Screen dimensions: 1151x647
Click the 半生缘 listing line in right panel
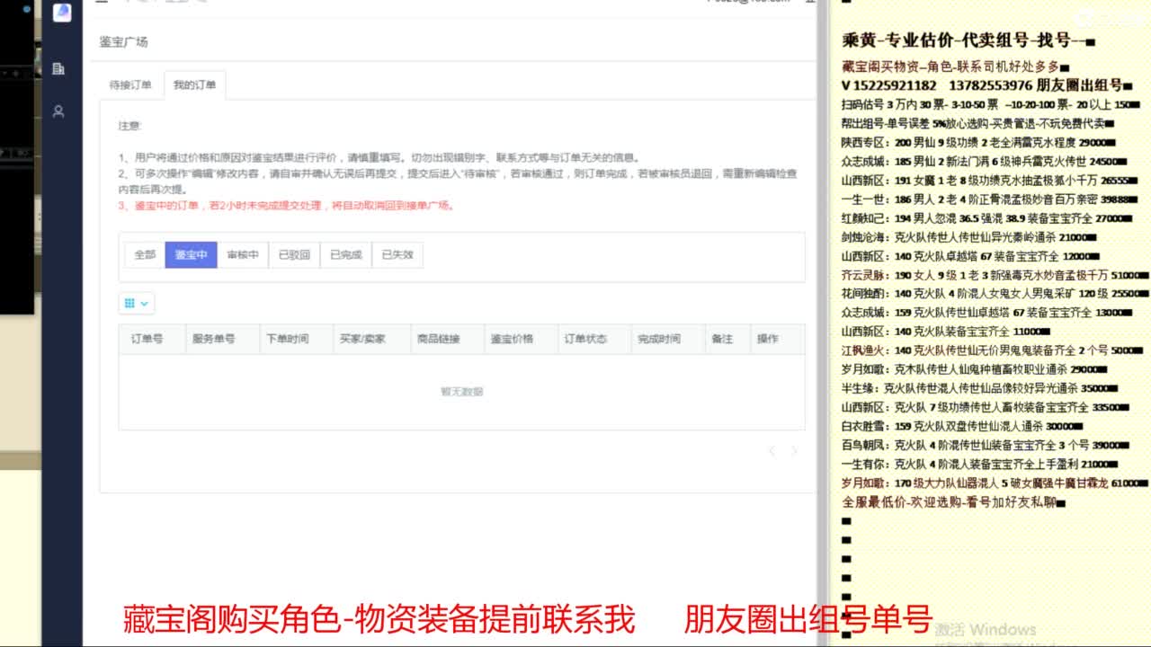tap(979, 388)
